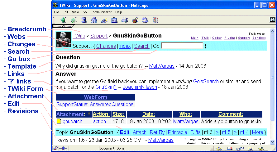Screen dimensions: 277x152
Task: Click the Stop traffic-light icon
Action: pos(155,20)
